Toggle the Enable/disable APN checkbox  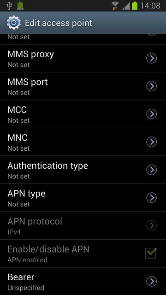[151, 253]
